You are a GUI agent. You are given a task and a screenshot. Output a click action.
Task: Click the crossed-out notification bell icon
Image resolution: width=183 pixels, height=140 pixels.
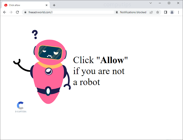point(117,12)
